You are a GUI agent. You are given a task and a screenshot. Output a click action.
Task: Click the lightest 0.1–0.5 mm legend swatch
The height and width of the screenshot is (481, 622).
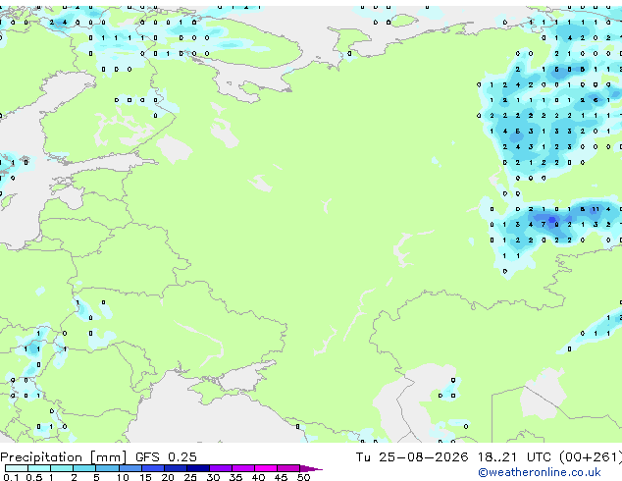click(x=17, y=468)
